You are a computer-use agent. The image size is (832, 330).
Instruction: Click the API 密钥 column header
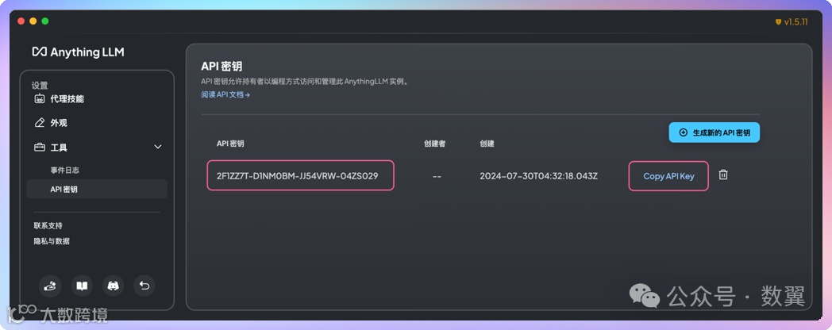[230, 144]
